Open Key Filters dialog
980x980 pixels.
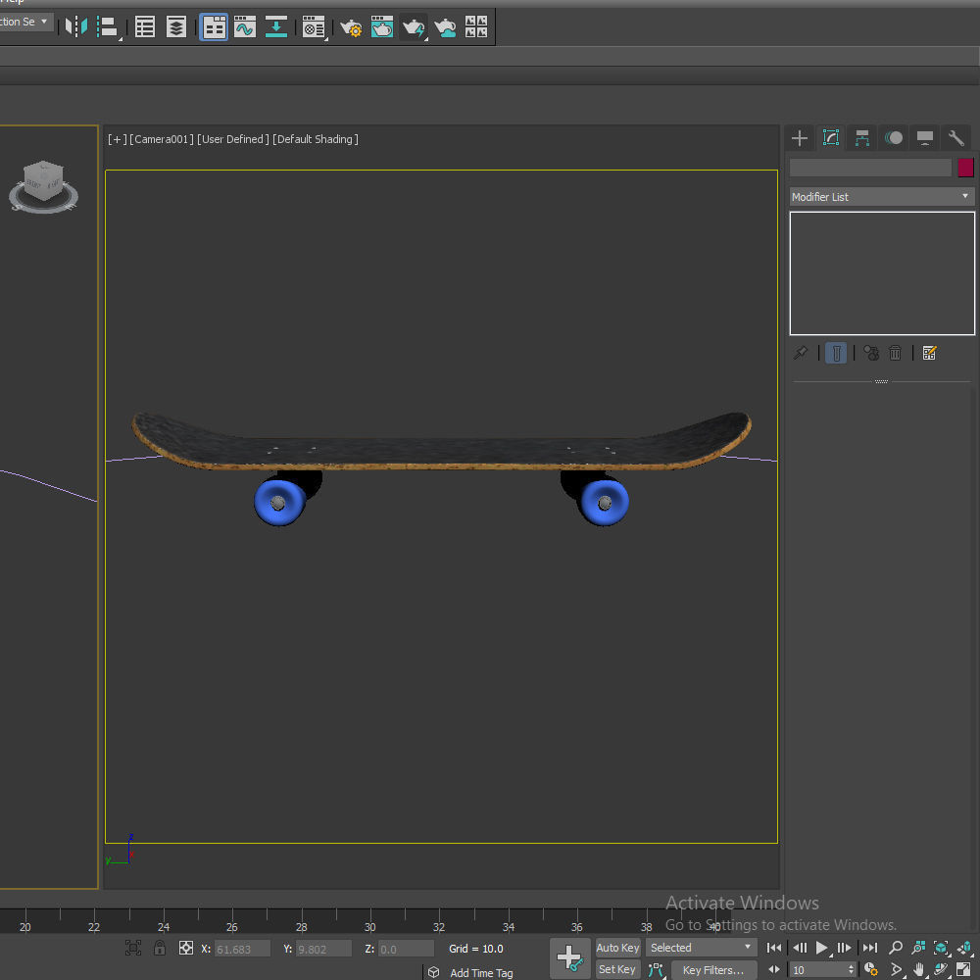click(x=713, y=970)
